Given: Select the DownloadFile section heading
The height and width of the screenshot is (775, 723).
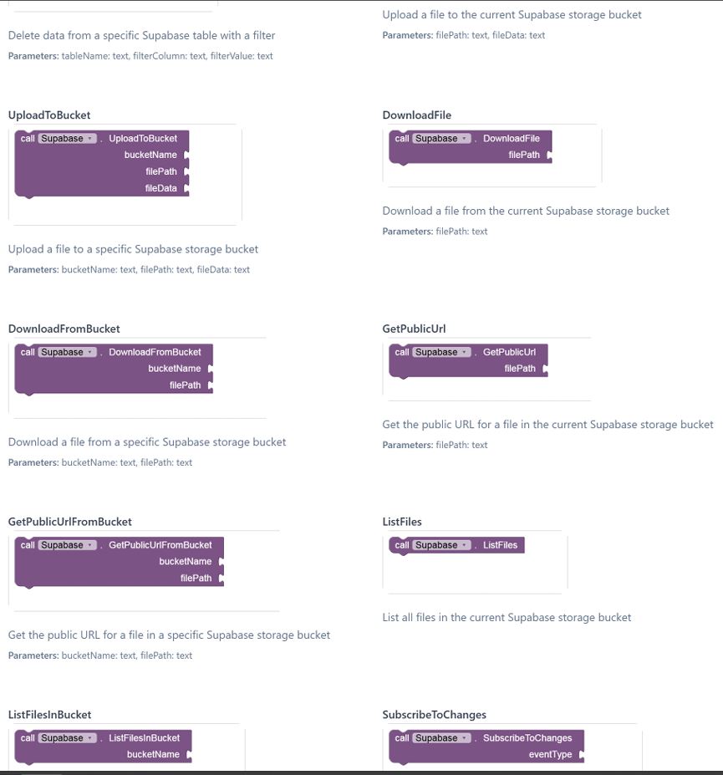Looking at the screenshot, I should pyautogui.click(x=416, y=115).
